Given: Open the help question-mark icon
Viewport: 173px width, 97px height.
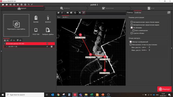Looking at the screenshot, I should click(x=22, y=5).
